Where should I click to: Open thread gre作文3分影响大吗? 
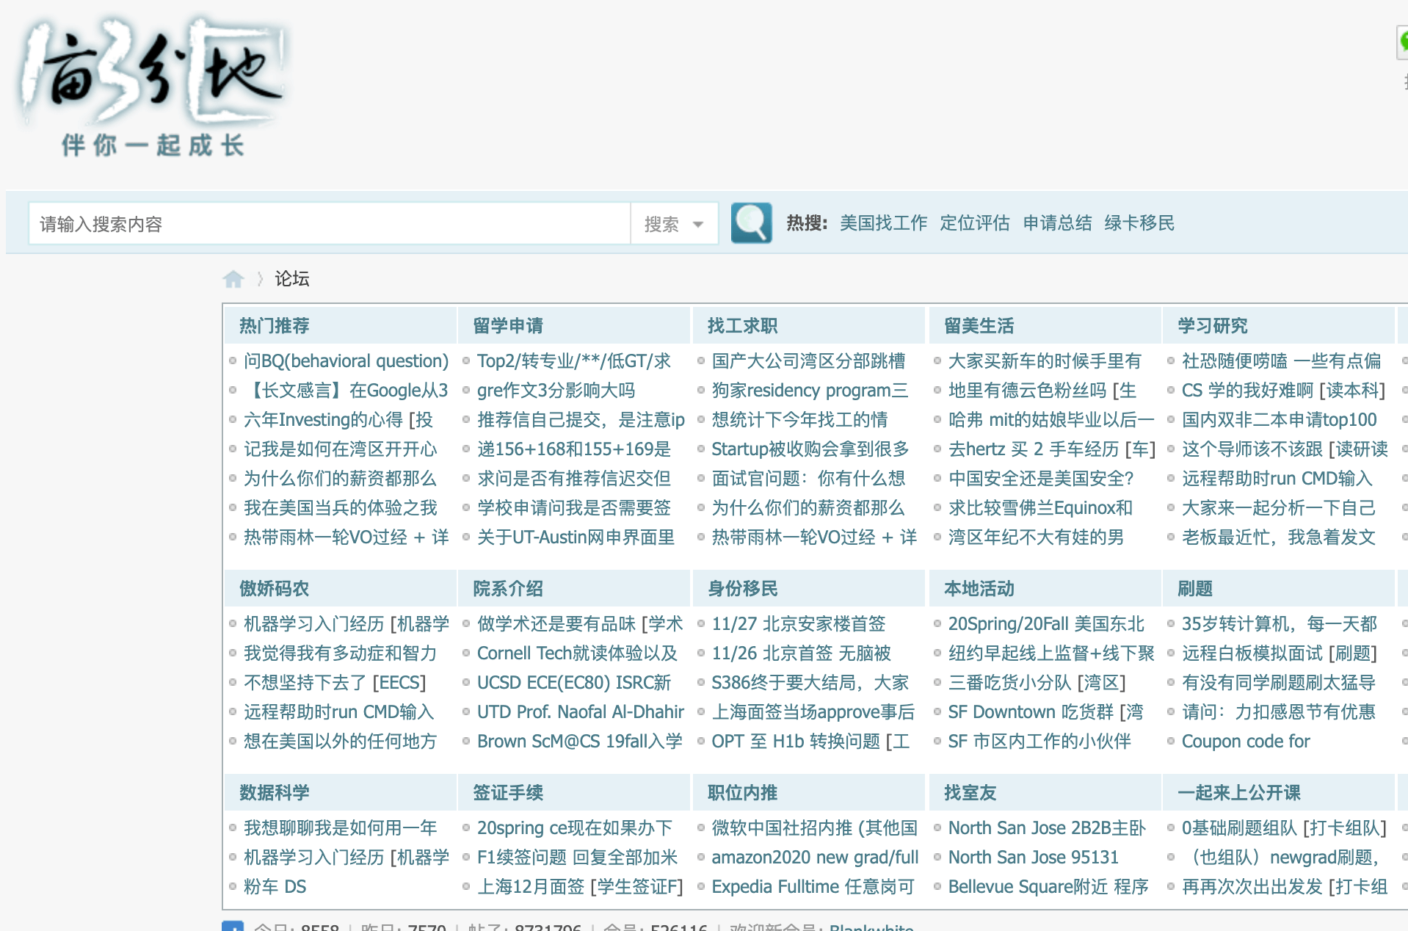[556, 390]
